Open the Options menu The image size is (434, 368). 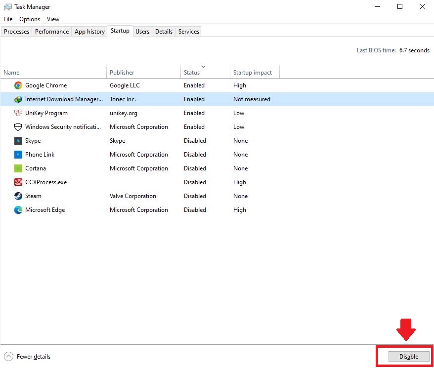(30, 19)
